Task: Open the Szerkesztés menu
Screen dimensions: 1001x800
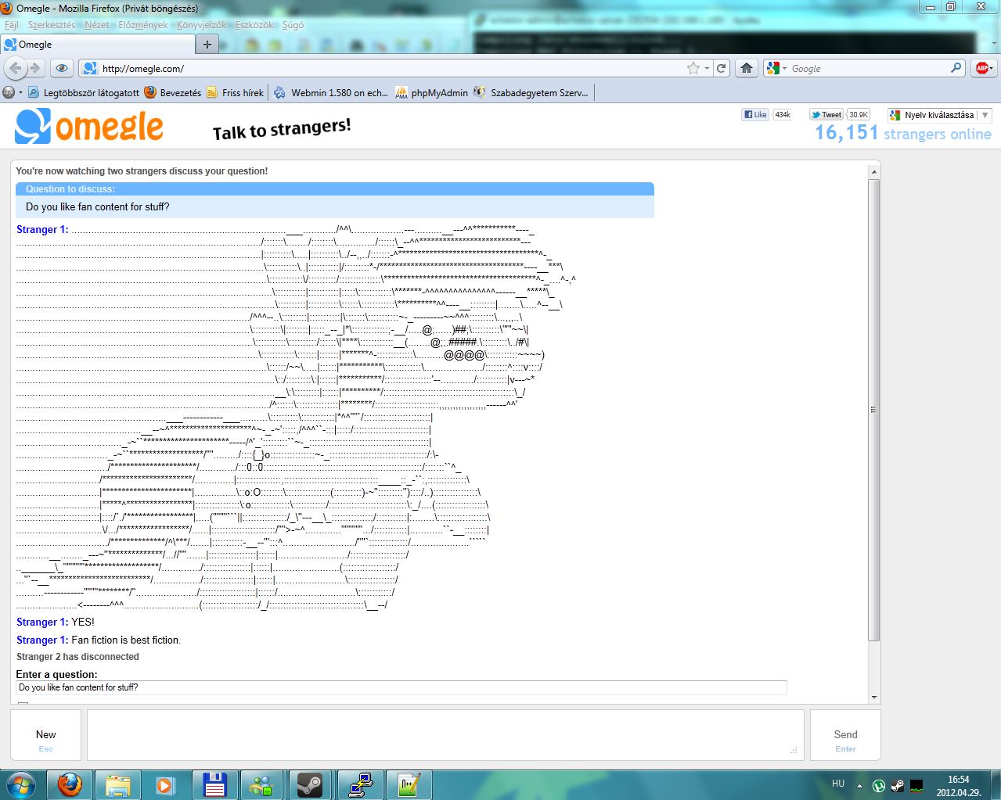Action: tap(52, 25)
